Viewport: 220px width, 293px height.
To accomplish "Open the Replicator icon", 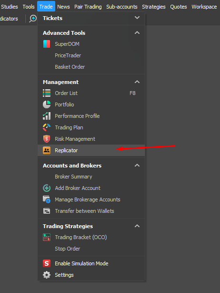I will (47, 150).
